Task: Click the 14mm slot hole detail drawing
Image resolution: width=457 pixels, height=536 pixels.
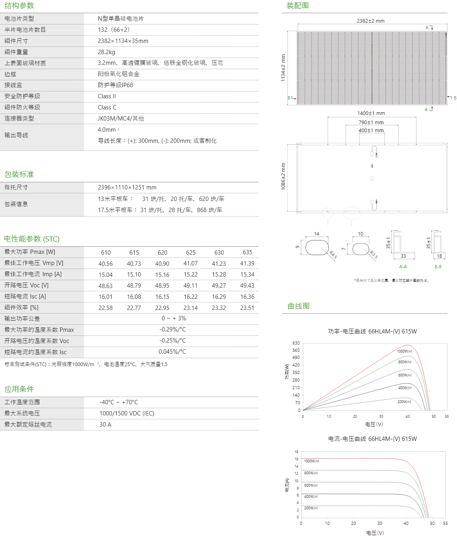Action: [317, 248]
